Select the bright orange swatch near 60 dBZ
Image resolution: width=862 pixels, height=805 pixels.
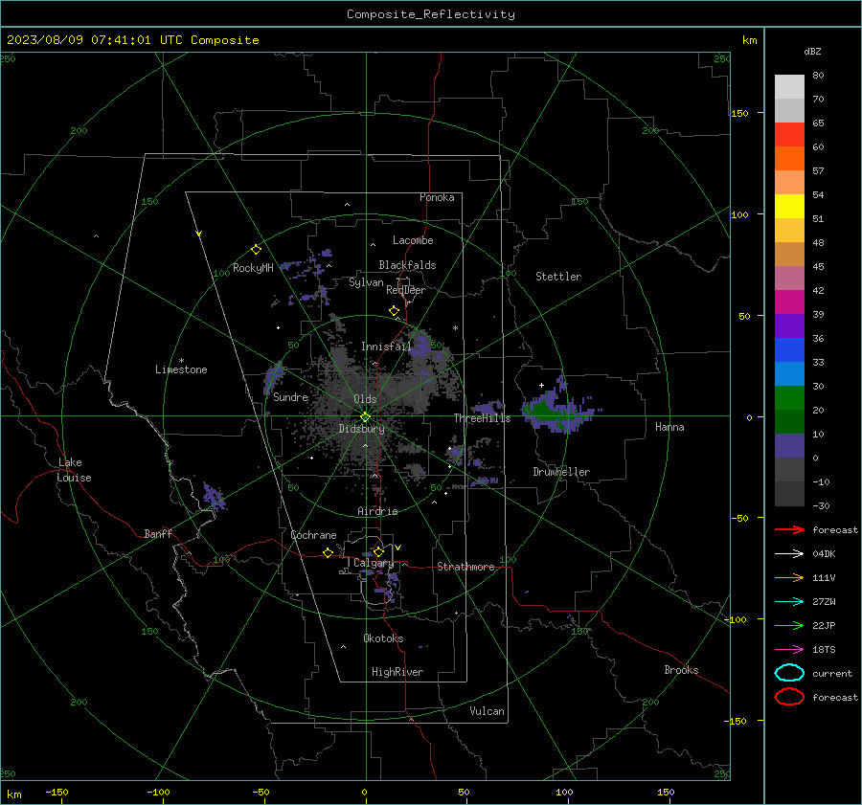(789, 159)
